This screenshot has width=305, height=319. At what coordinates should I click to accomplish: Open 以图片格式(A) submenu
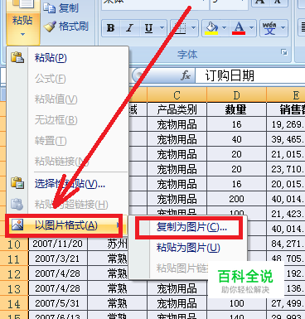[67, 225]
